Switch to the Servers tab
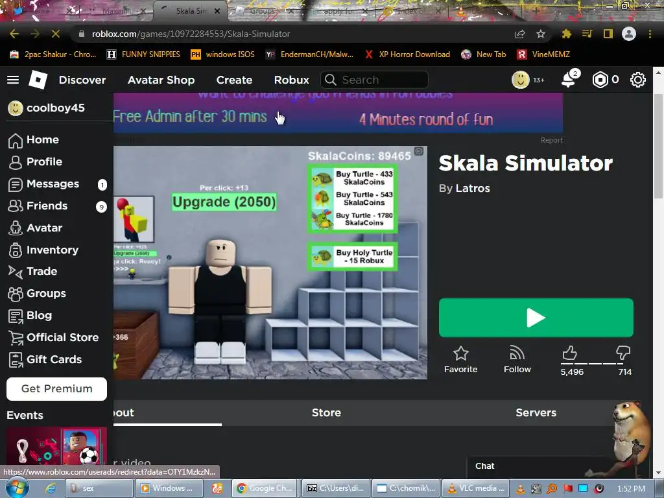The height and width of the screenshot is (498, 664). click(x=536, y=413)
